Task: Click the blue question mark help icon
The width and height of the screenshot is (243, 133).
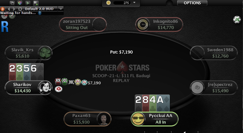Action: [40, 13]
